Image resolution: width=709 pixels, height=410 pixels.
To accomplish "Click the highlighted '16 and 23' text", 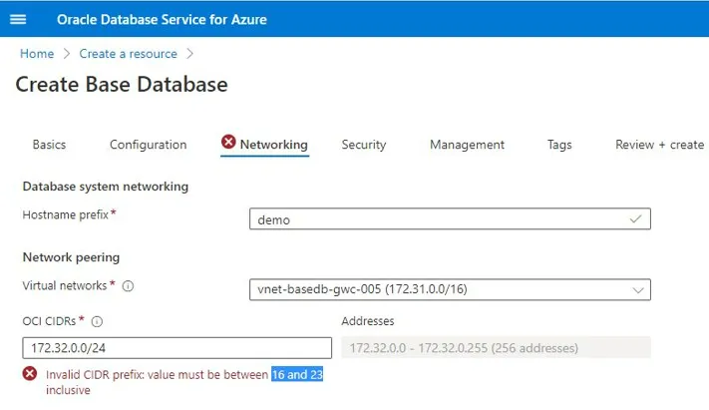I will click(x=297, y=375).
